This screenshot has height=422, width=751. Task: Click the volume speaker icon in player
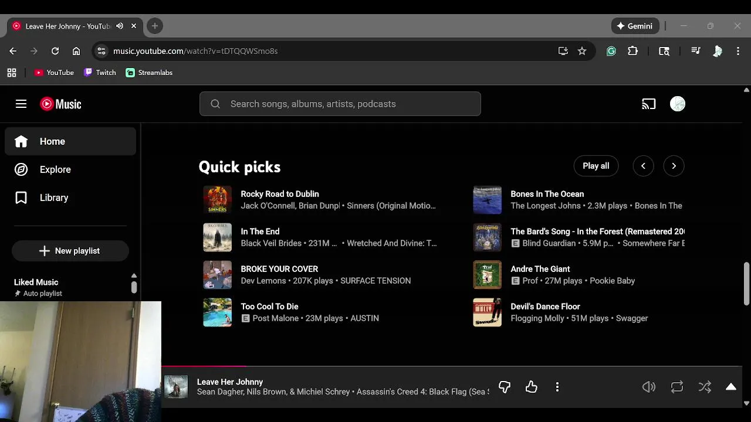(x=649, y=387)
